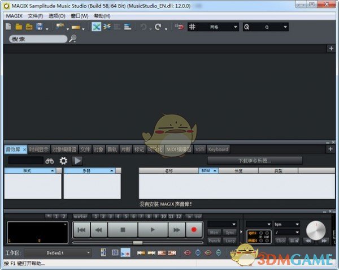Open the time signature "/" dropdown
Screen dimensions: 339x270
(x=287, y=232)
